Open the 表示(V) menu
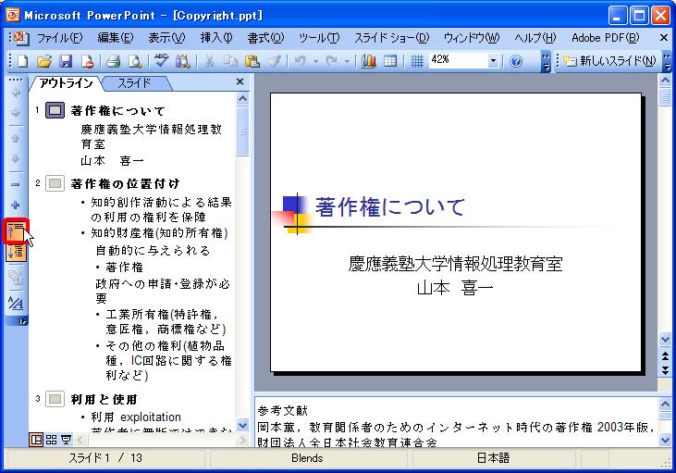 click(x=166, y=38)
